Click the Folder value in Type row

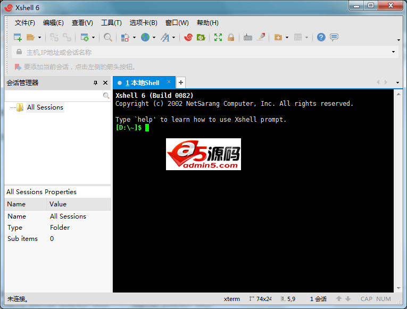(60, 228)
